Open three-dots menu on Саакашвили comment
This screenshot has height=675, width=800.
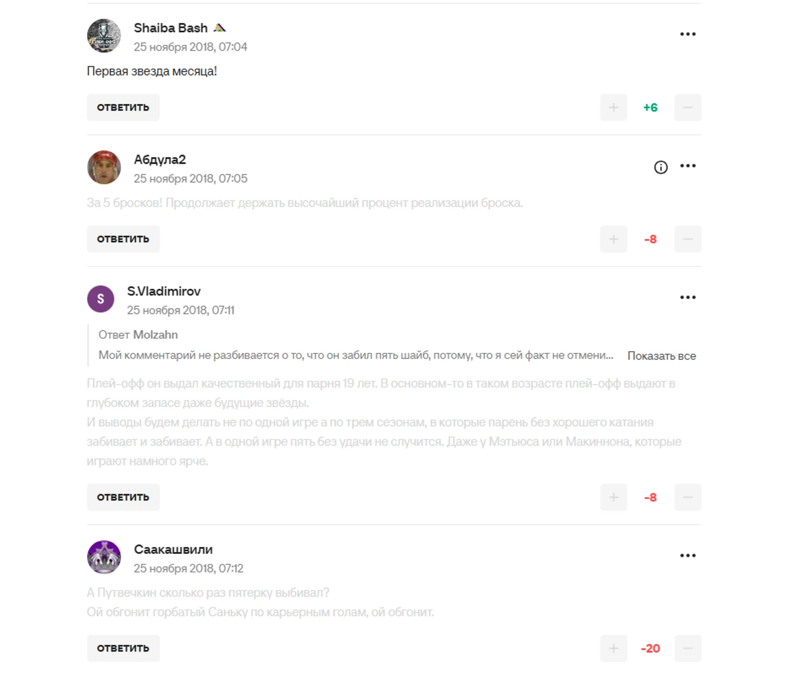click(x=688, y=556)
